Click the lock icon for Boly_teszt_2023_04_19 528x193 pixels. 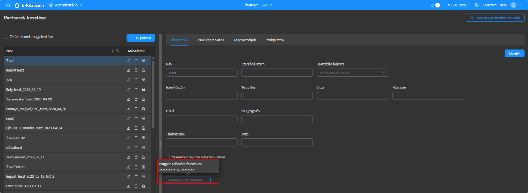pyautogui.click(x=143, y=90)
